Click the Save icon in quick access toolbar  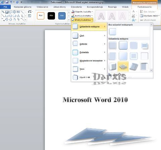coord(7,2)
